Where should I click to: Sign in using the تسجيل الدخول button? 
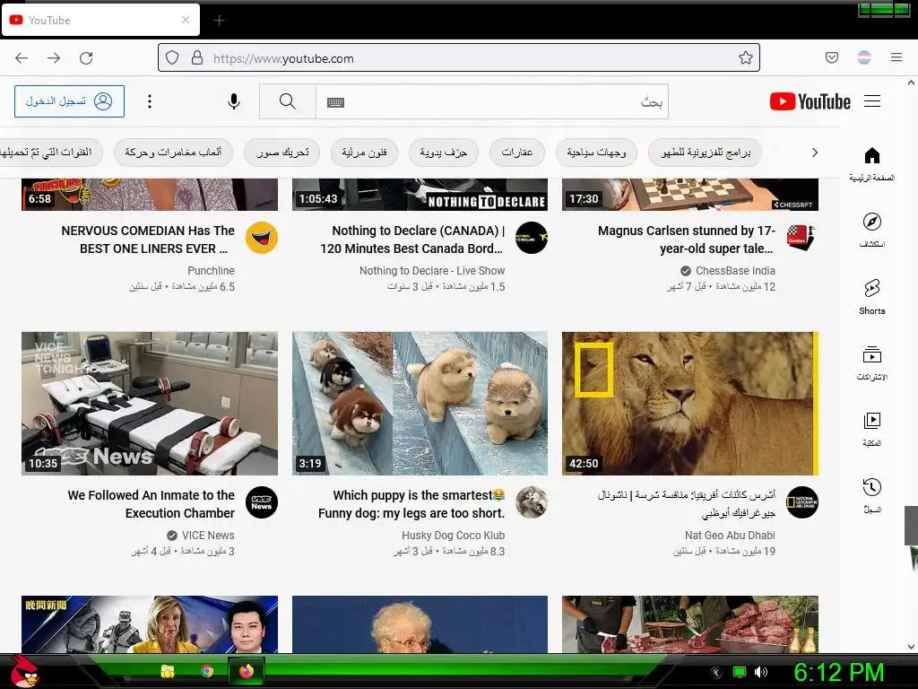(x=69, y=101)
